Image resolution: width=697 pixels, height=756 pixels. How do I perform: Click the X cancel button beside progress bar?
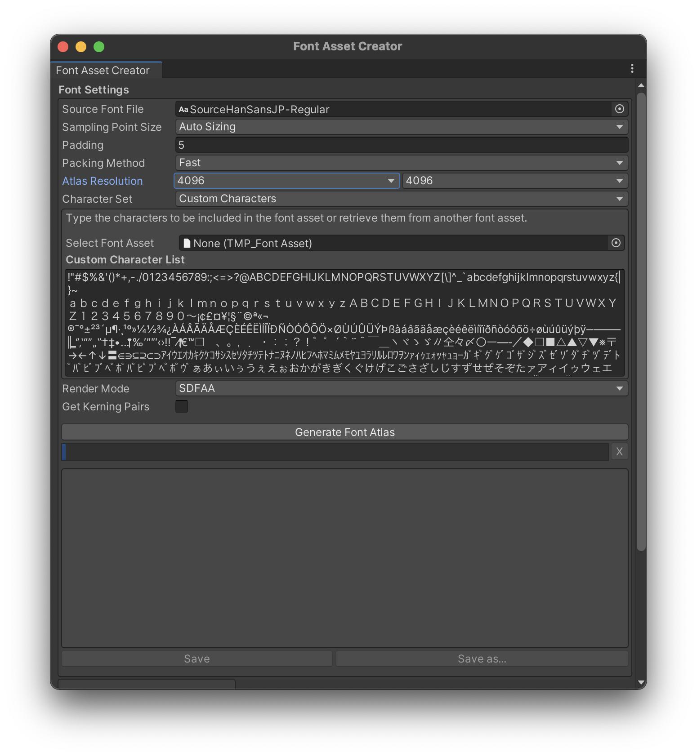pyautogui.click(x=619, y=452)
